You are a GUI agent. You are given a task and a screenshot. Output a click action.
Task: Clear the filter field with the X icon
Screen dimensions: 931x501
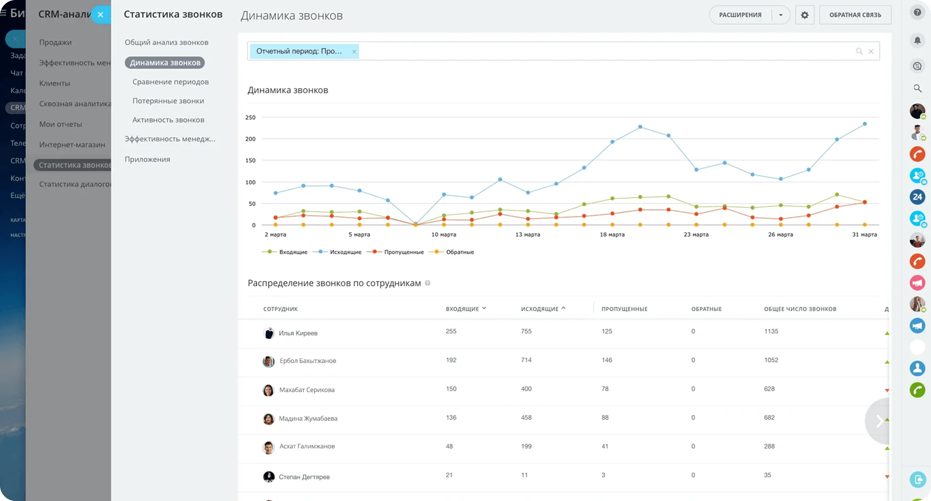coord(871,51)
